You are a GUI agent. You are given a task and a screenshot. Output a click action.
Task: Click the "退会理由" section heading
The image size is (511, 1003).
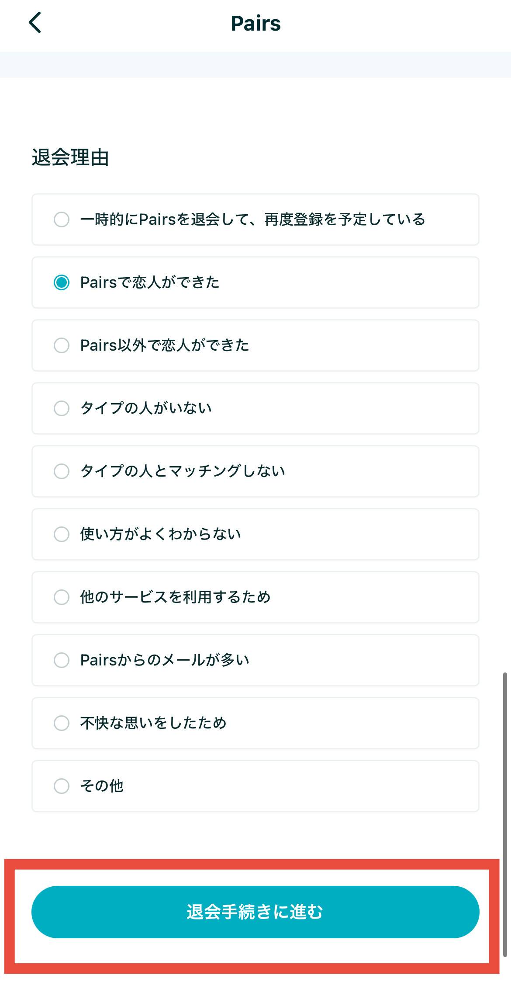tap(70, 157)
